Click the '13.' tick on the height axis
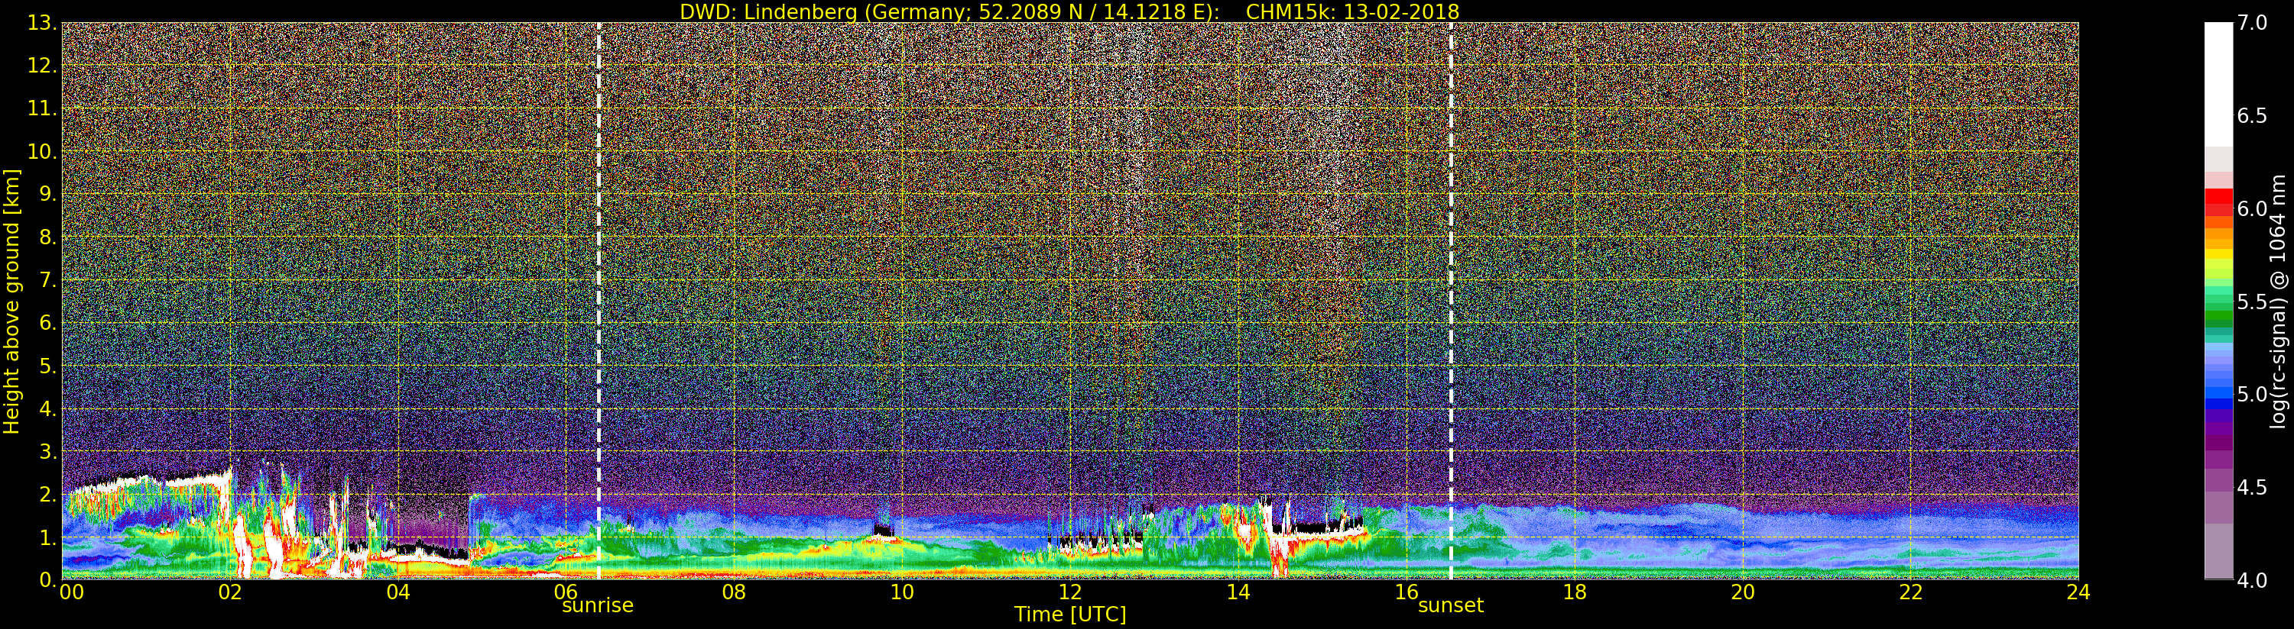The width and height of the screenshot is (2294, 629). 42,23
